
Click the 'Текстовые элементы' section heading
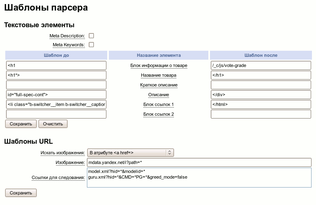pos(39,25)
